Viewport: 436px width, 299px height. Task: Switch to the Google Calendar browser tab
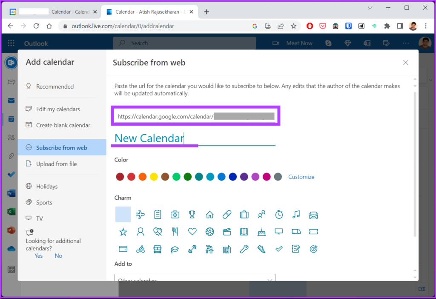(53, 11)
